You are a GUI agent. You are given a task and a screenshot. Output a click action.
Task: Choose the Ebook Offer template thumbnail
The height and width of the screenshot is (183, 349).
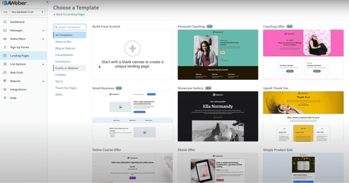point(218,168)
